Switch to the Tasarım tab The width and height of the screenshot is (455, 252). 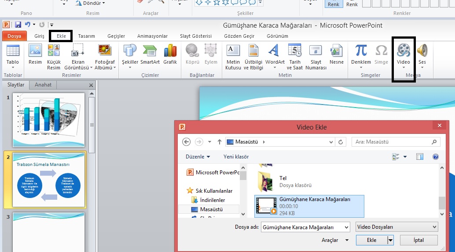[x=87, y=36]
